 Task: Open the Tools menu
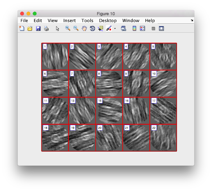87,20
